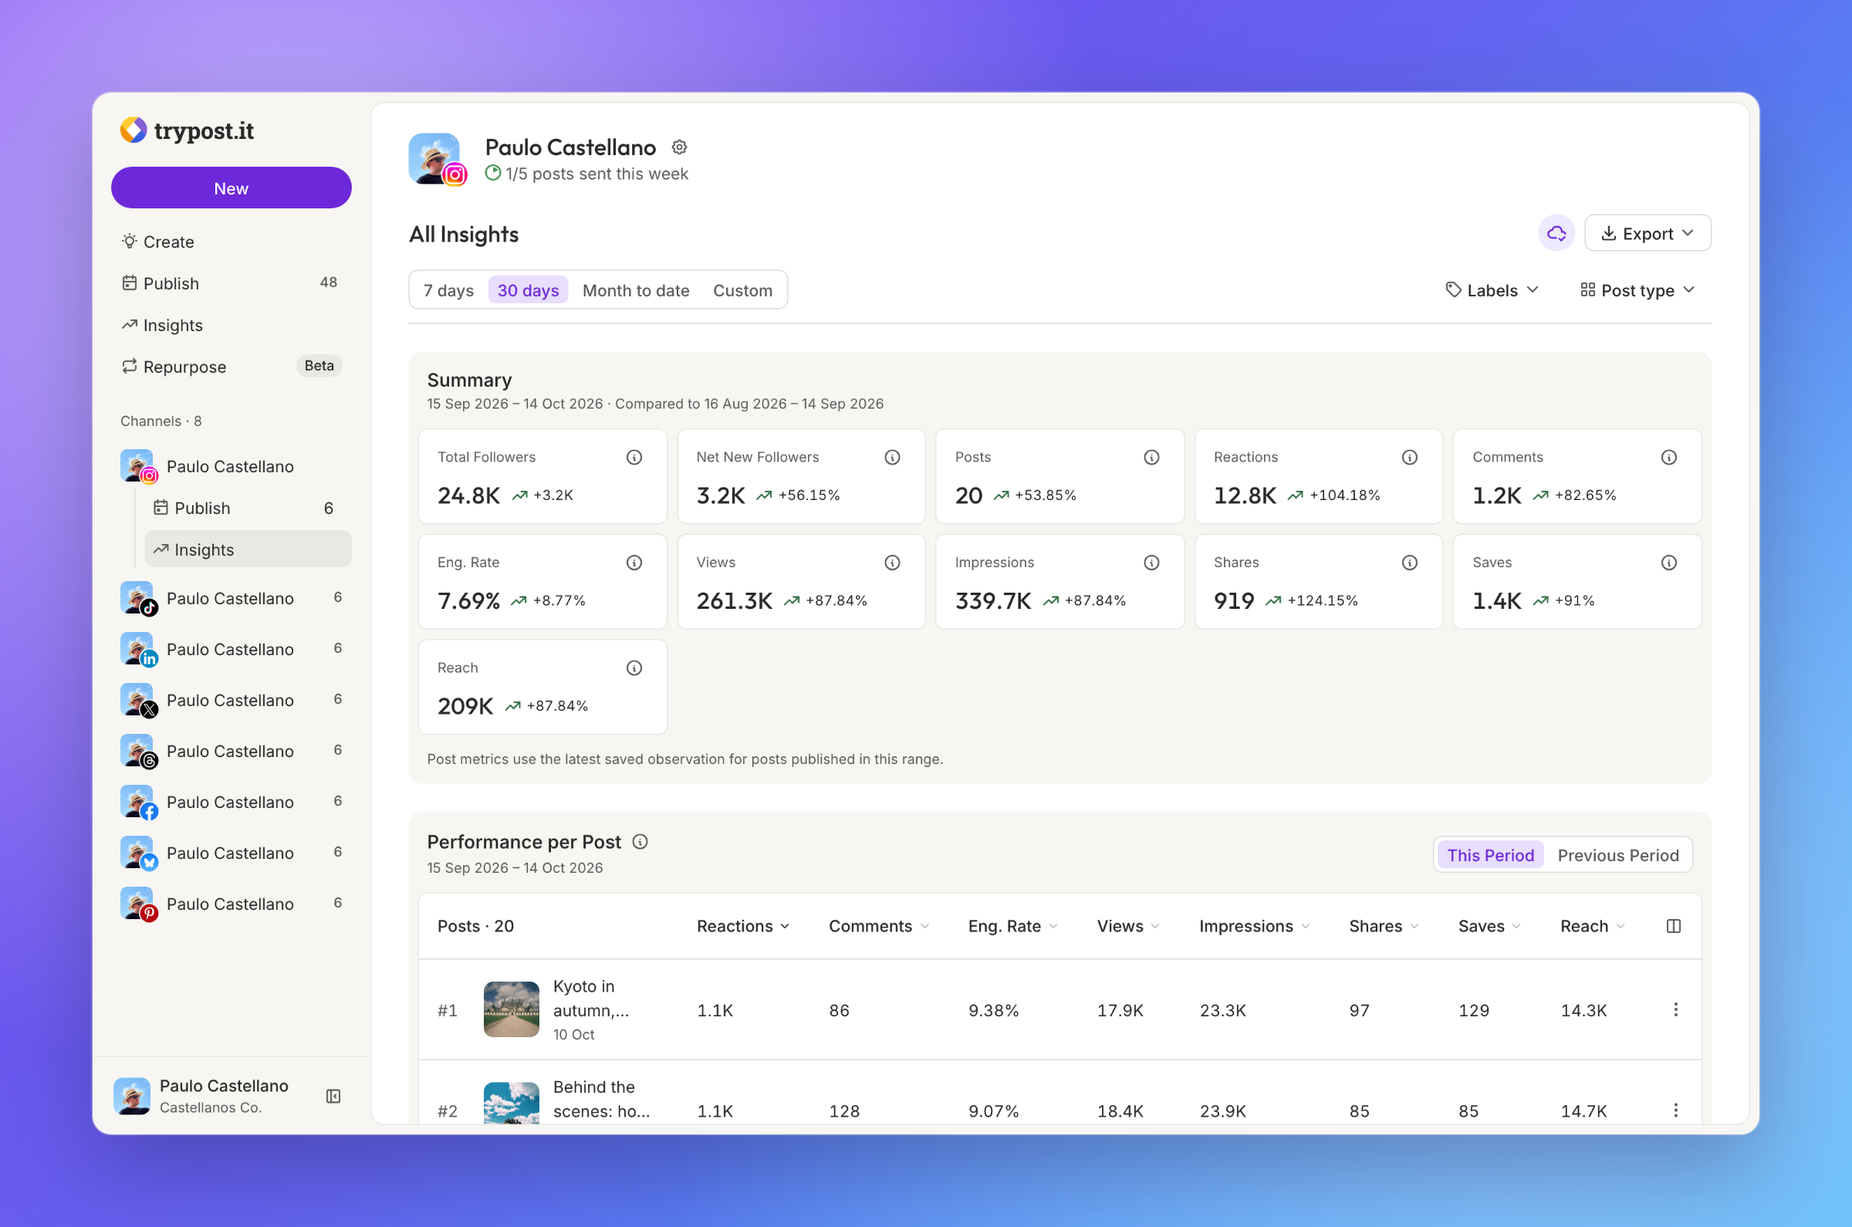
Task: Show info for the Reactions card
Action: coord(1410,457)
